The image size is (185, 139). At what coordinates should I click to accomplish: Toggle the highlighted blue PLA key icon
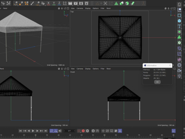tap(120, 131)
